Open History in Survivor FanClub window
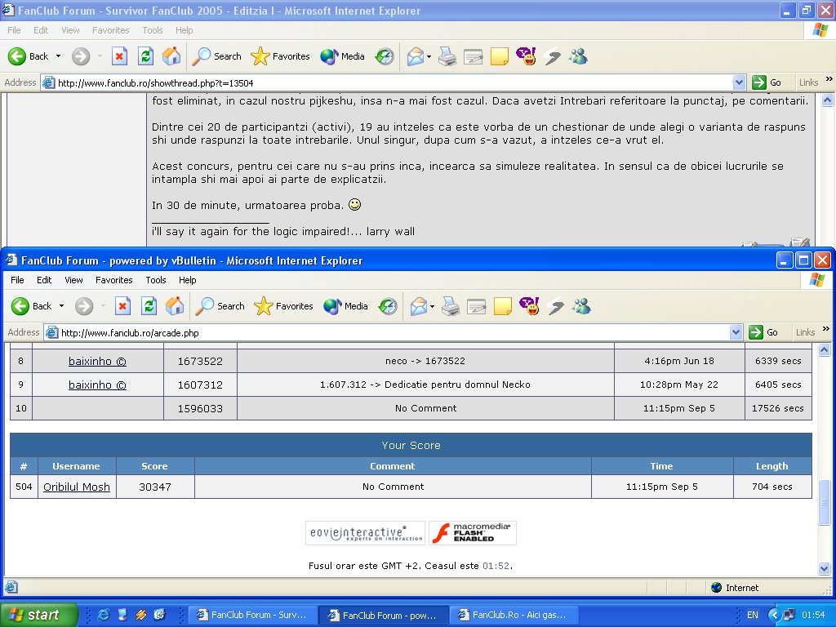Screen dimensions: 836x627 [385, 56]
